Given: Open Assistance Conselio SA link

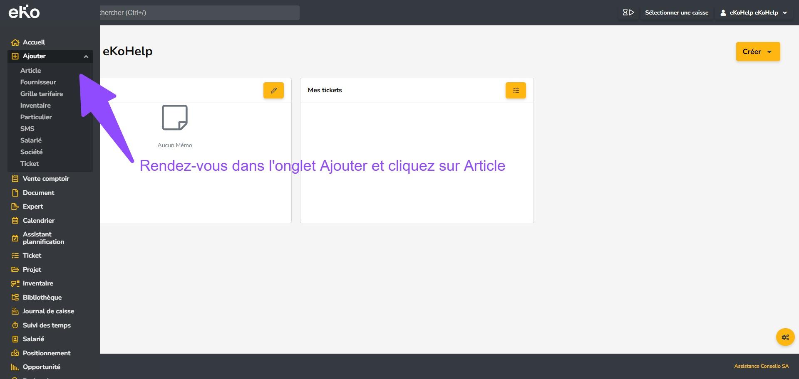Looking at the screenshot, I should coord(761,366).
